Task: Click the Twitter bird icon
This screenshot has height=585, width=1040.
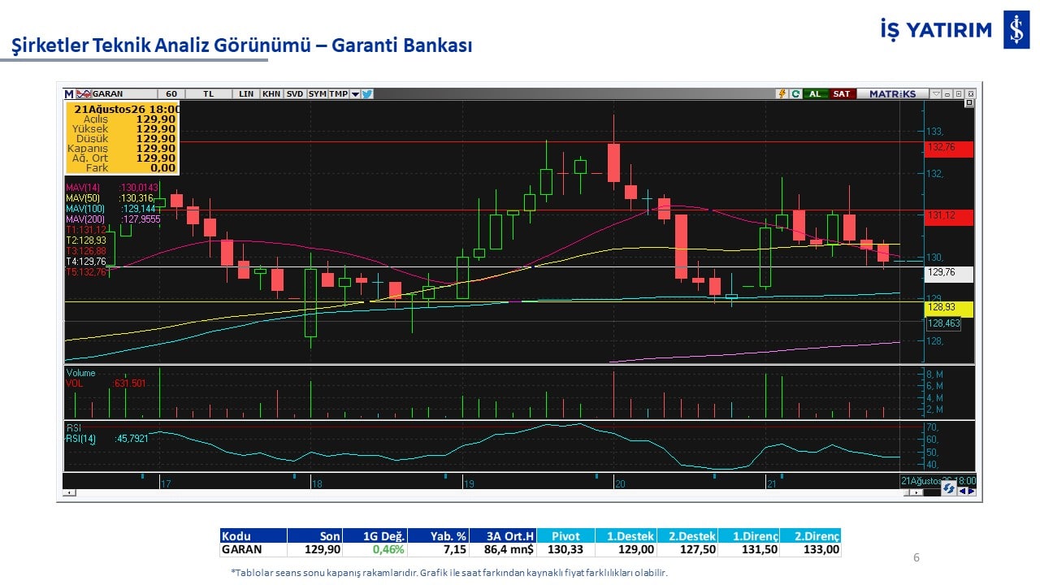Action: pos(366,93)
